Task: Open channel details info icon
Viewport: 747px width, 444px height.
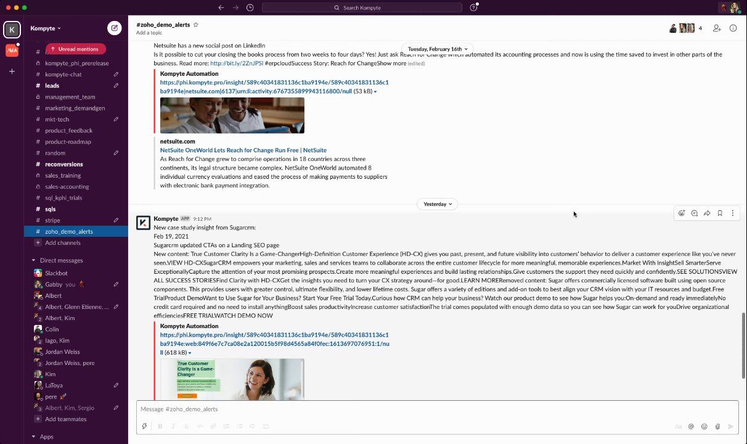Action: click(x=733, y=28)
